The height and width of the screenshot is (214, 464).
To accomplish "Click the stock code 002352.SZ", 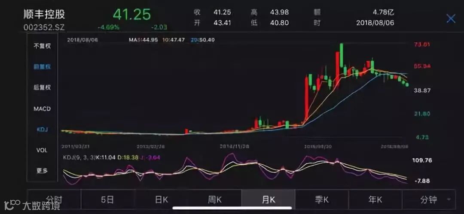I will [44, 27].
